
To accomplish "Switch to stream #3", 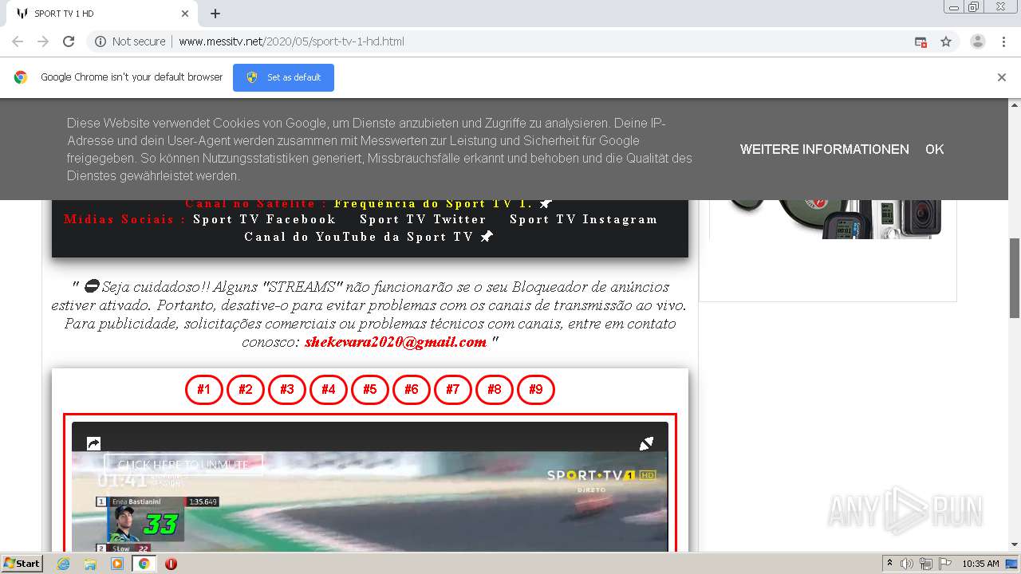I will [x=287, y=390].
